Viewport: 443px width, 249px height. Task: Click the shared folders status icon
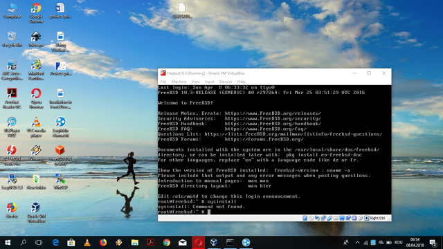pyautogui.click(x=336, y=218)
